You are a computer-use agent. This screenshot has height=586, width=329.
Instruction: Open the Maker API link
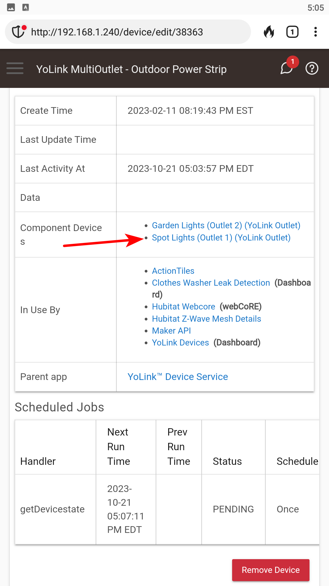click(x=171, y=331)
